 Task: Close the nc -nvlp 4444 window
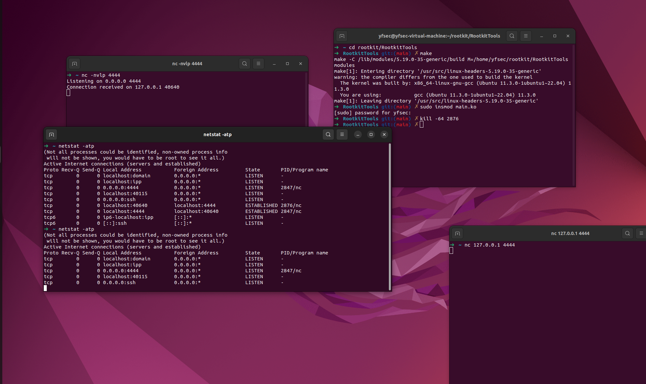coord(301,64)
